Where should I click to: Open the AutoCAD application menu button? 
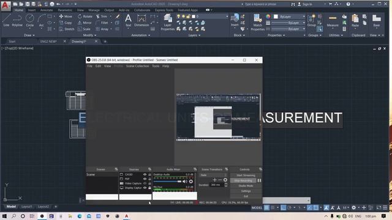tap(6, 5)
